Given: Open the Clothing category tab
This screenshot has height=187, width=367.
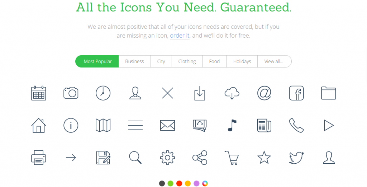Looking at the screenshot, I should pyautogui.click(x=187, y=61).
